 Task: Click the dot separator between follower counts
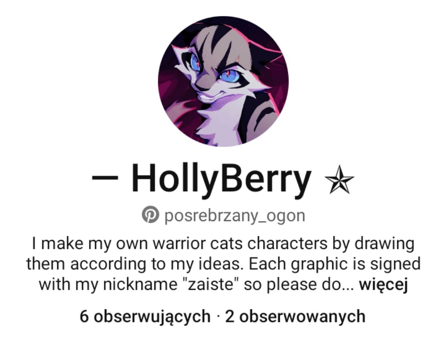coord(218,316)
